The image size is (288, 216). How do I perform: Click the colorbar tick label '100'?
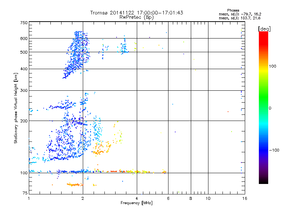click(x=273, y=66)
